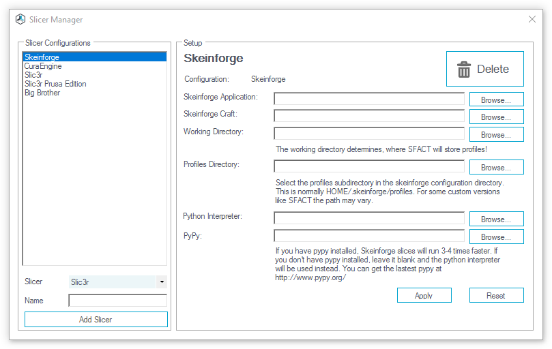
Task: Select Slic3r Prusa Edition configuration
Action: (x=94, y=84)
